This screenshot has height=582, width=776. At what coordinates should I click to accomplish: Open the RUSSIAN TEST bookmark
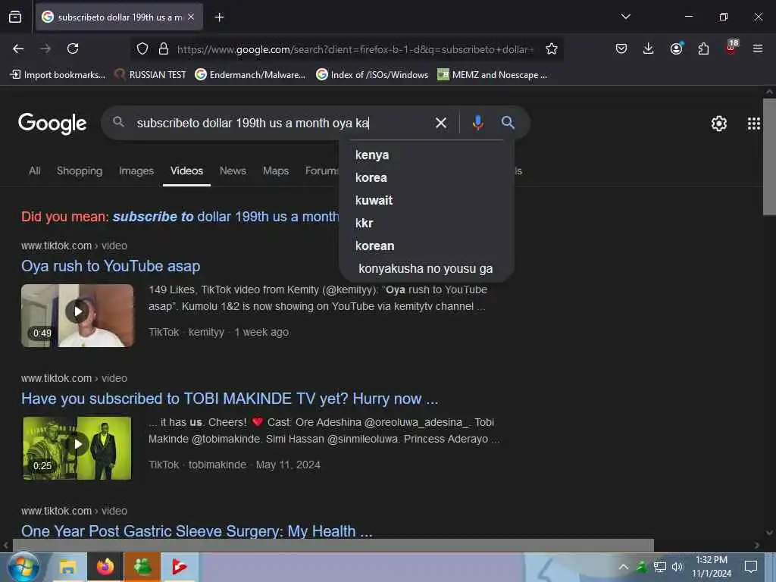click(x=150, y=75)
